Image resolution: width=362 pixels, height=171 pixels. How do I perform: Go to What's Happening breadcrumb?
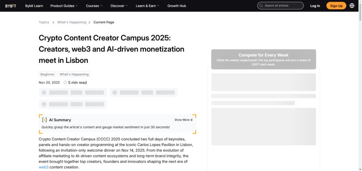point(71,22)
